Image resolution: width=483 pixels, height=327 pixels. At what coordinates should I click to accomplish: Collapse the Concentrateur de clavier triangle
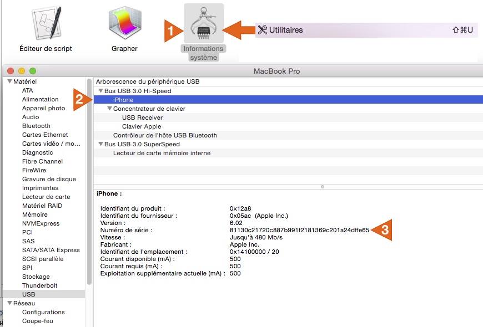pyautogui.click(x=109, y=109)
